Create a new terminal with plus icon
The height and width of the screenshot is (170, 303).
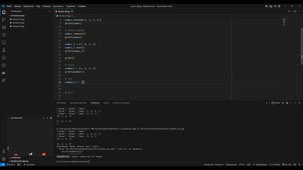coord(267,103)
